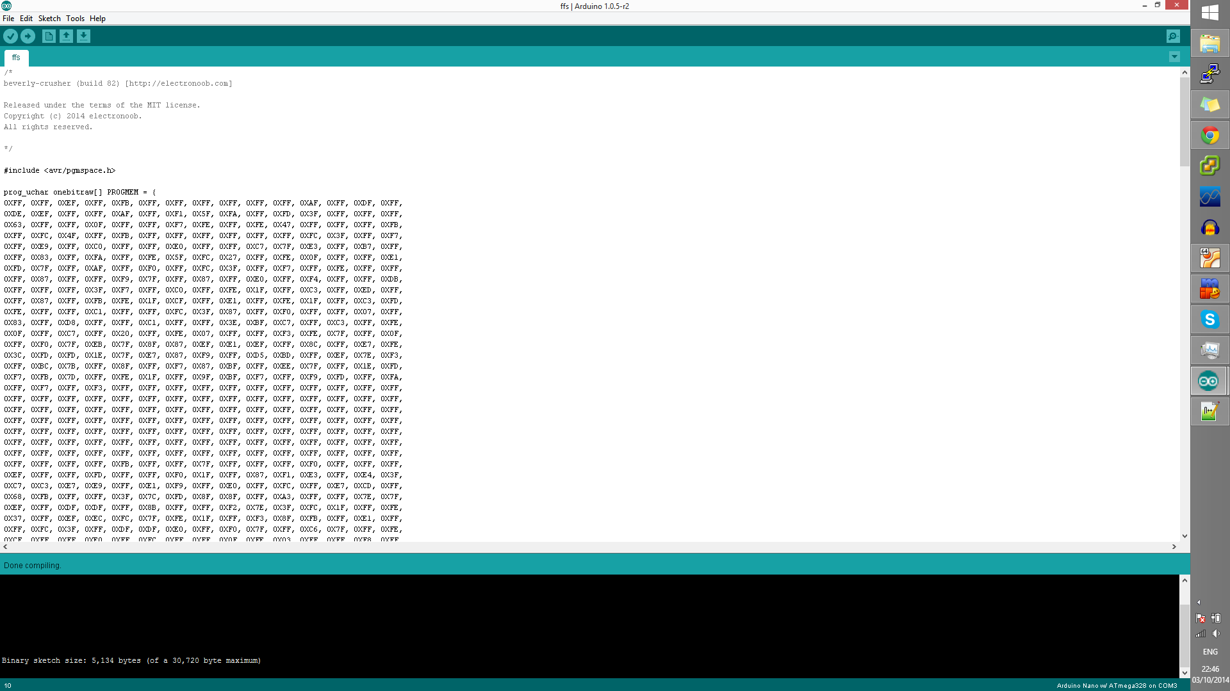Viewport: 1230px width, 691px height.
Task: Open the Sketch menu
Action: pos(49,18)
